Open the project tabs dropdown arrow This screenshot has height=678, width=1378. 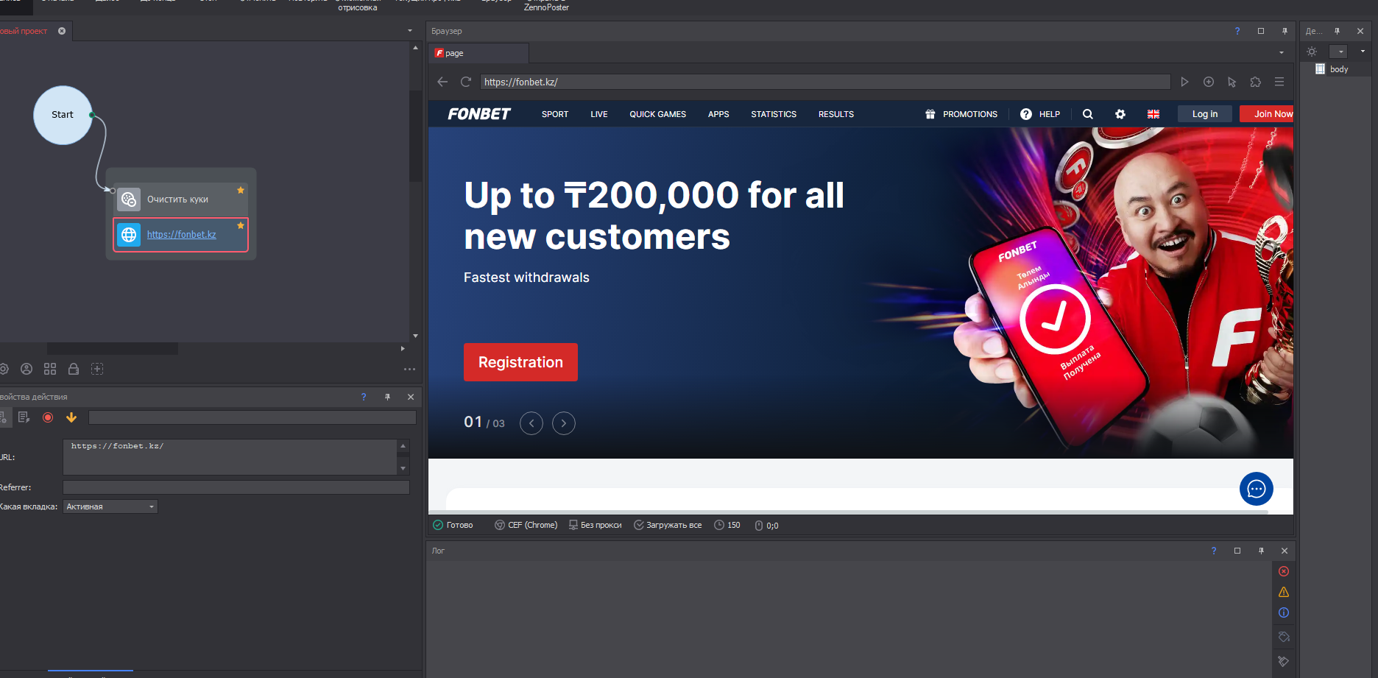pyautogui.click(x=410, y=31)
